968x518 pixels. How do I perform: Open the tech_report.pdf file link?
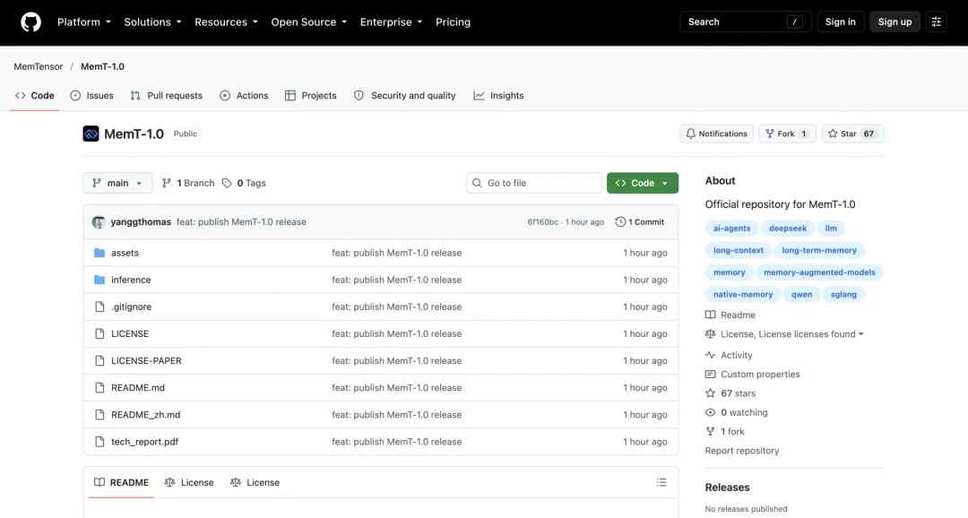coord(144,442)
